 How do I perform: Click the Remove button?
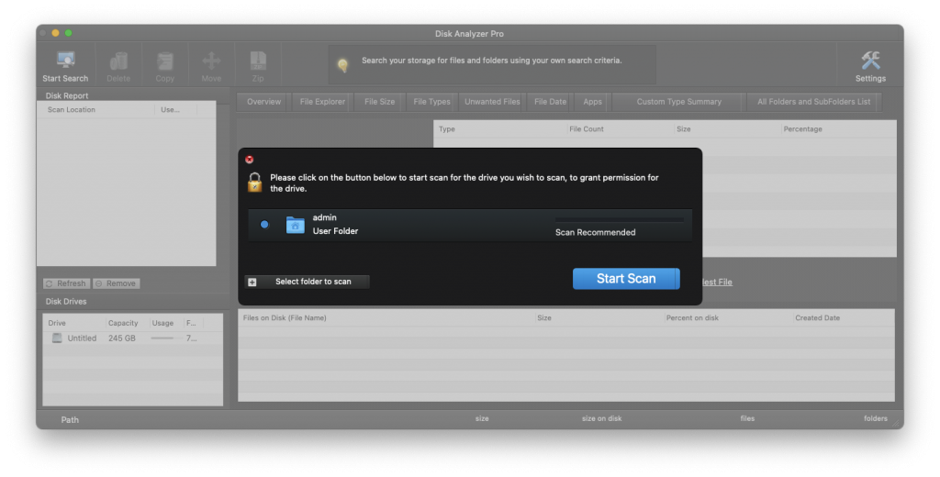click(x=117, y=283)
